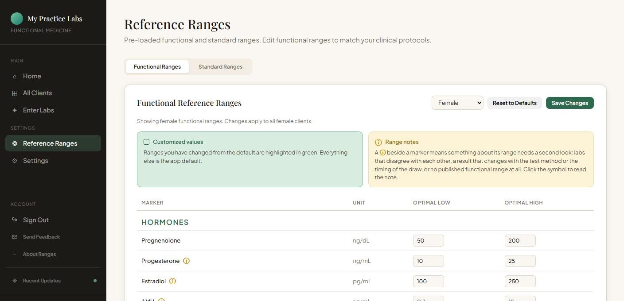Screen dimensions: 624x301
Task: Click the Estradiol marker name
Action: pos(153,281)
